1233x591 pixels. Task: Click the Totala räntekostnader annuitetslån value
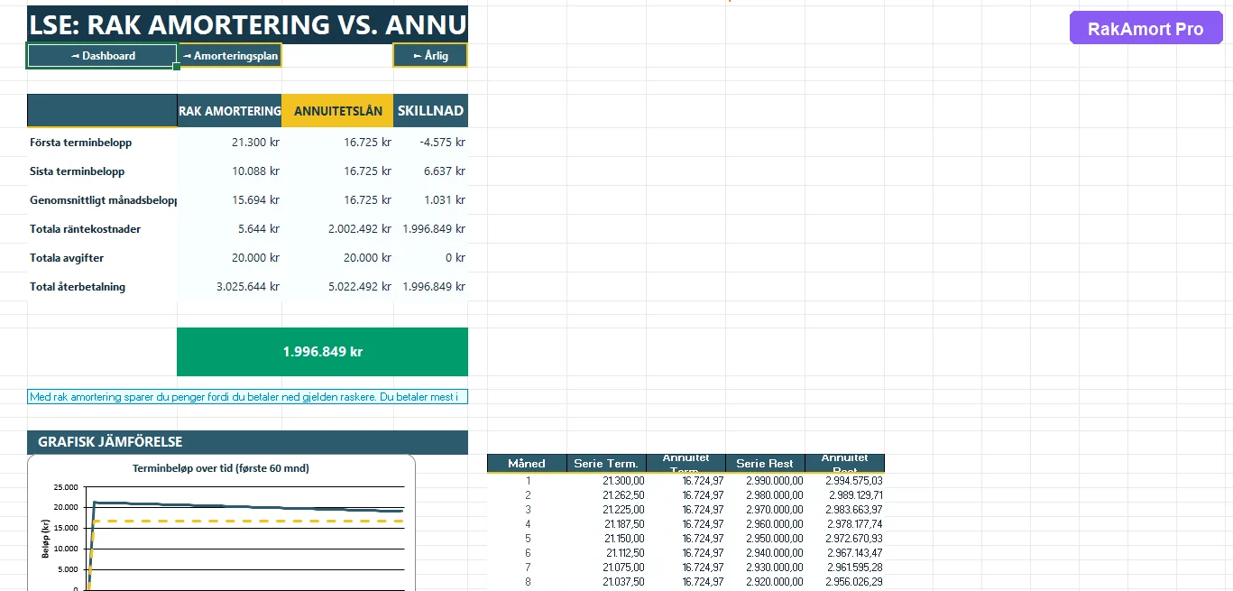click(x=360, y=229)
